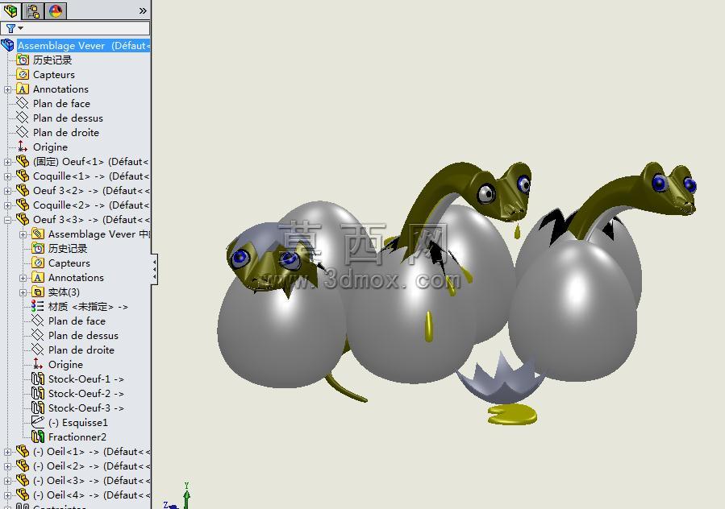Screen dimensions: 725x509
Task: Open the FeatureManager design tree tab
Action: coord(10,10)
